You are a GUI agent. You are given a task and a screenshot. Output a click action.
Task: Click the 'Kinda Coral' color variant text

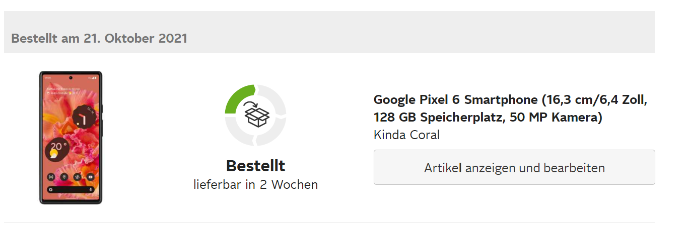pyautogui.click(x=406, y=135)
